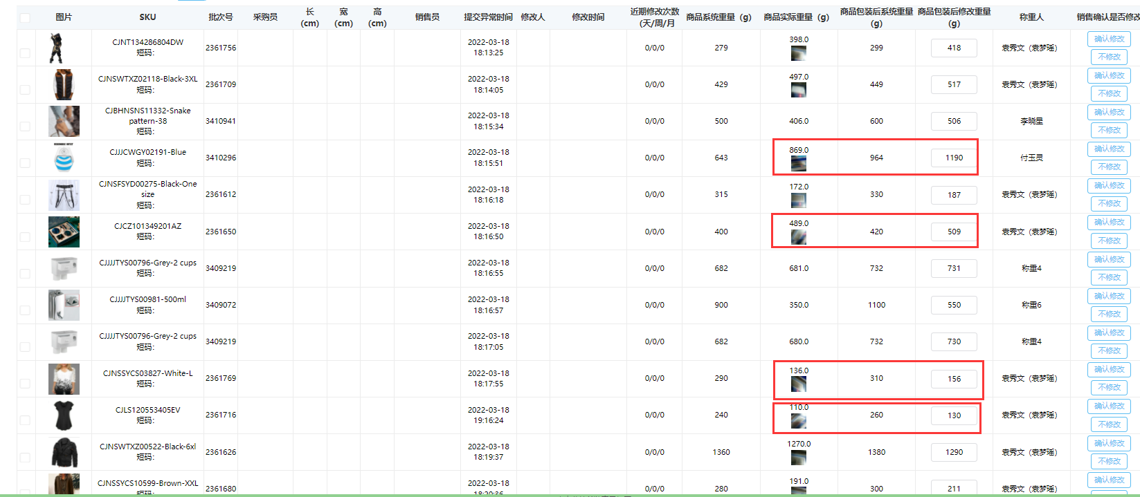Click weigher name 付玉灵
1140x497 pixels.
[x=1031, y=158]
